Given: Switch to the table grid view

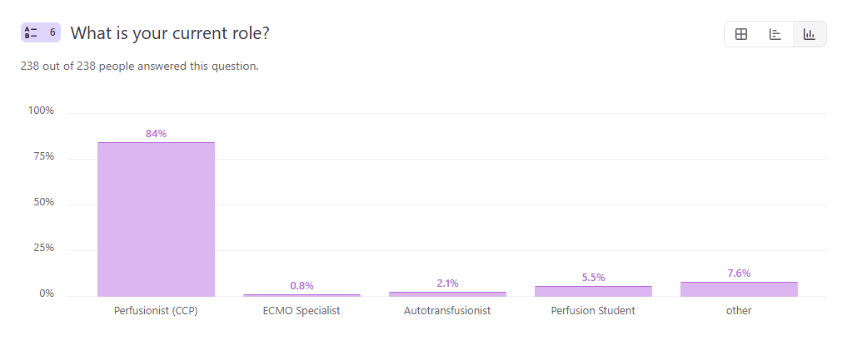Looking at the screenshot, I should 741,34.
